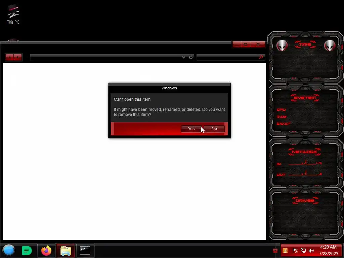Screen dimensions: 344x258
Task: Click the RAM label in System gadget
Action: pyautogui.click(x=282, y=117)
